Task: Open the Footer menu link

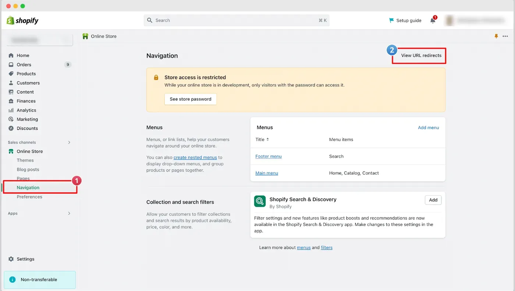Action: point(269,156)
